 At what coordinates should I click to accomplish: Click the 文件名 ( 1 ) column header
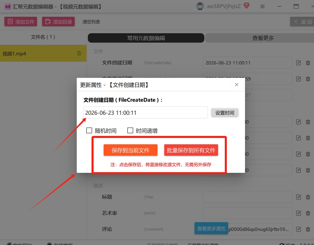43,37
